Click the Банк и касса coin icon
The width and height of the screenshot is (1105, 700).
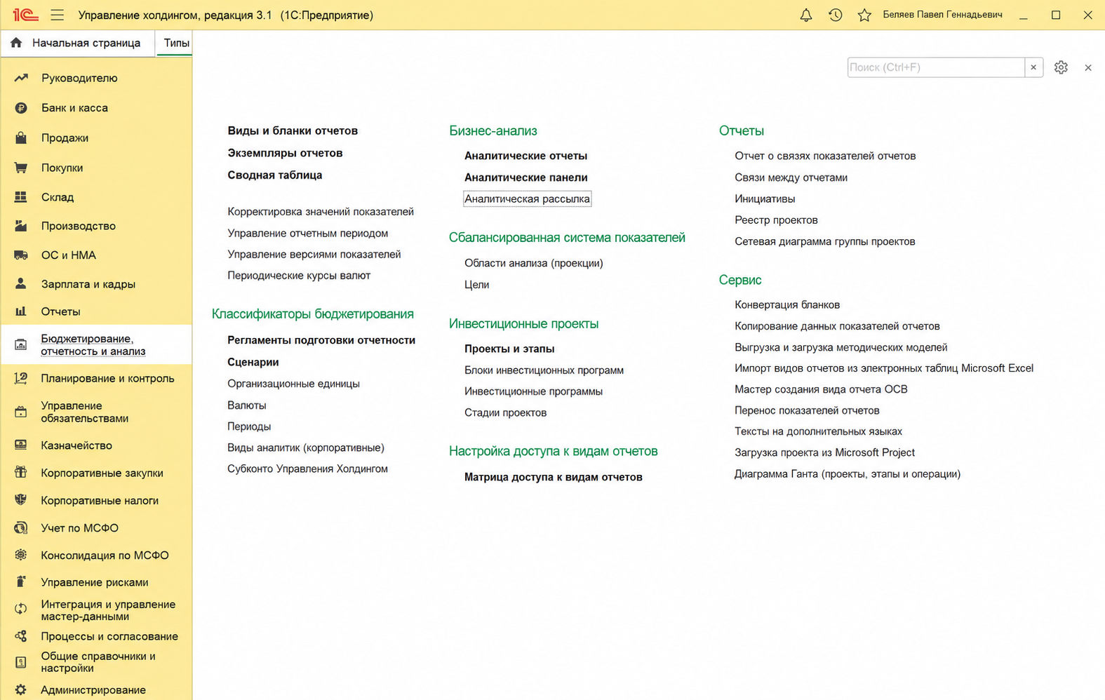click(x=21, y=108)
